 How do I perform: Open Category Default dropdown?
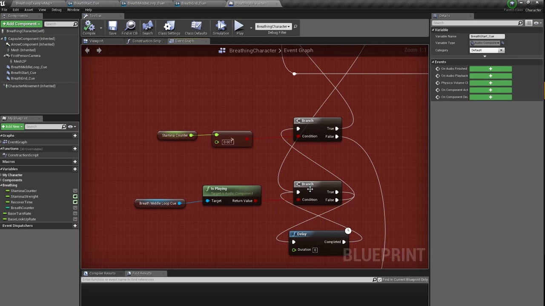487,50
